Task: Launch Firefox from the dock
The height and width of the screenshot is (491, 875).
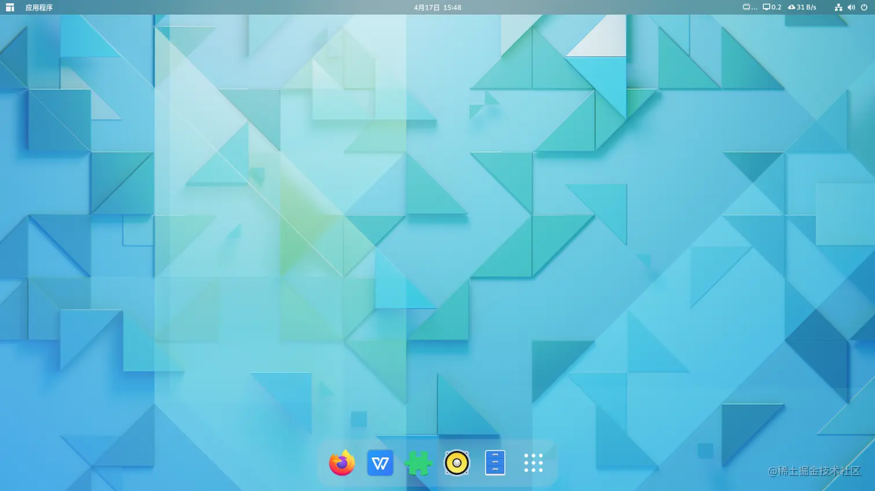Action: 341,463
